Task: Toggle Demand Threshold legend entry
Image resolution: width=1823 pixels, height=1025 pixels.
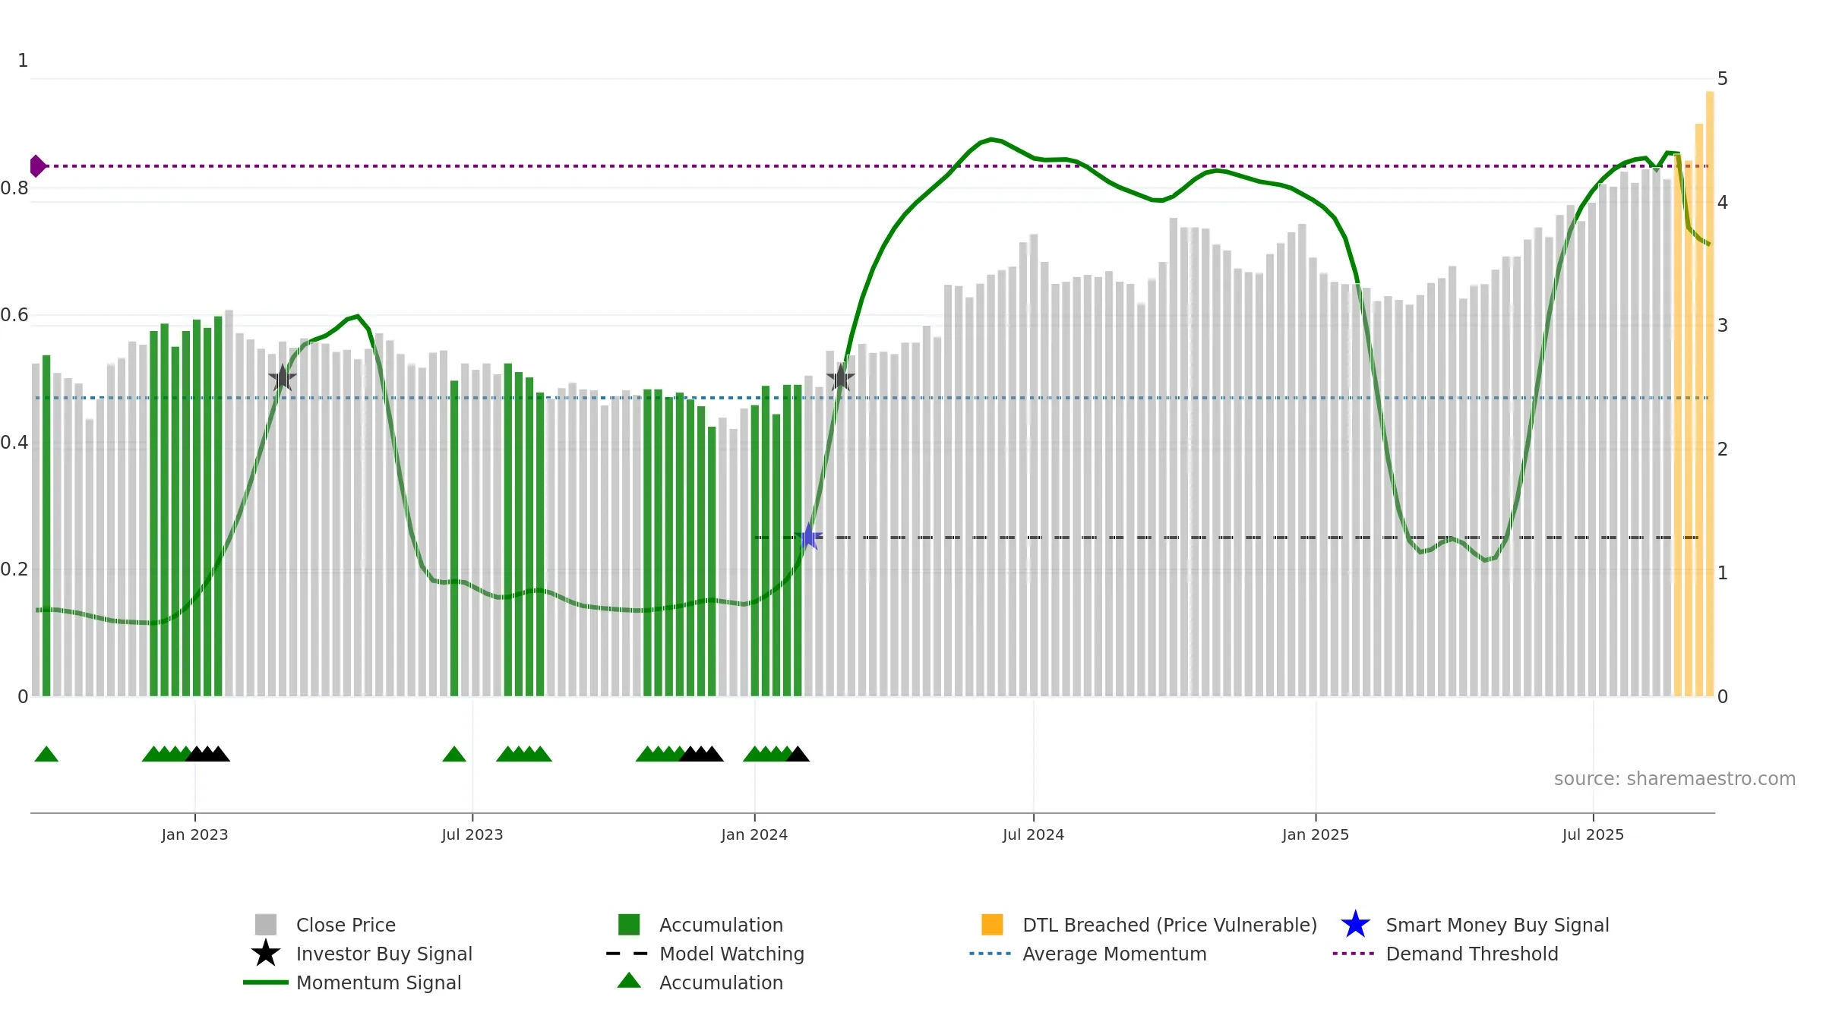Action: [1471, 954]
